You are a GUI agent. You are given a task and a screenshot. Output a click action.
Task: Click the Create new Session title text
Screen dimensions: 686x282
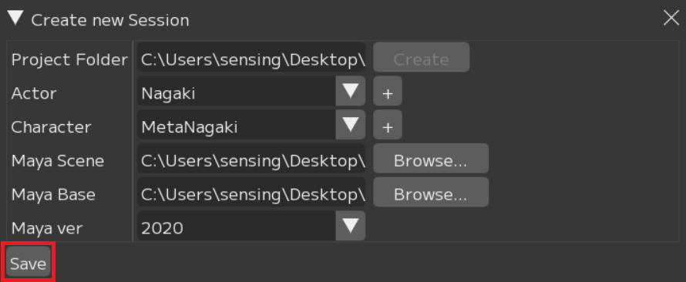(x=110, y=20)
